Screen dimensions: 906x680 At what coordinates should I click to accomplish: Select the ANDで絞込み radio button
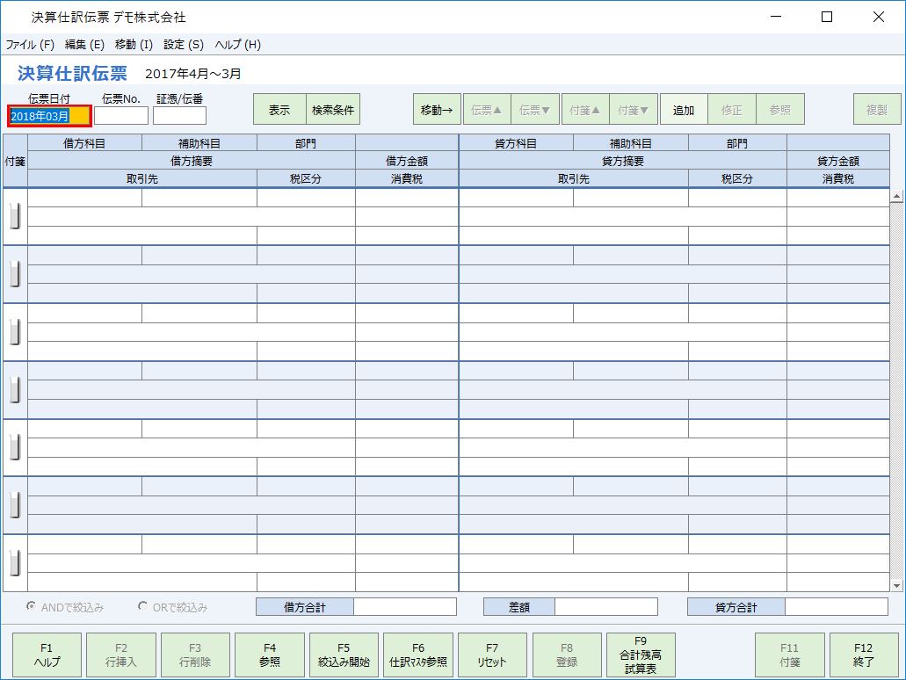coord(30,606)
